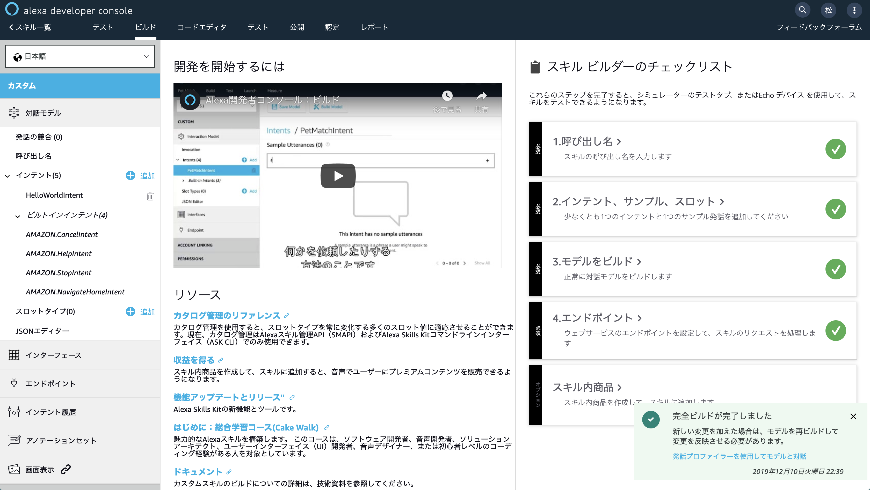Go back to スキル一覧
Viewport: 870px width, 490px height.
pos(30,27)
